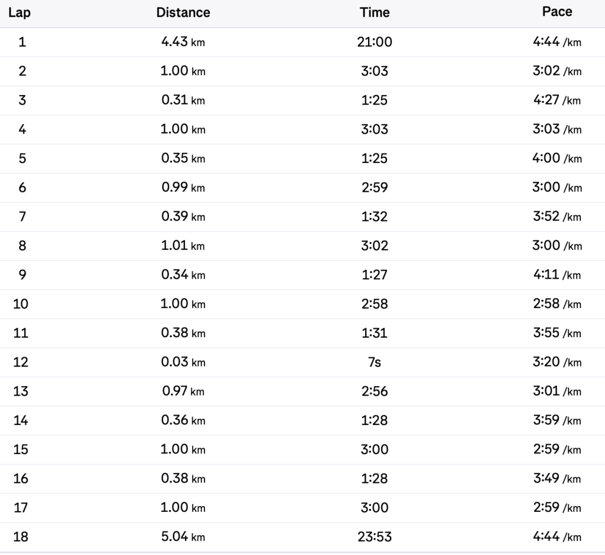Select the 1.01 km distance cell
This screenshot has height=555, width=605.
click(x=183, y=245)
